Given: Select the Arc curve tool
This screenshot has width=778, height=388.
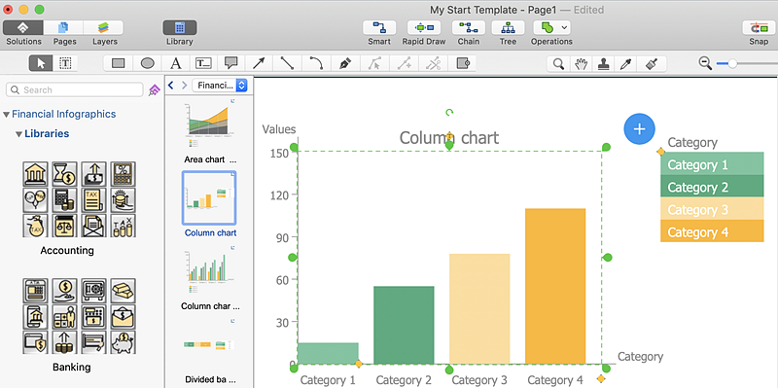Looking at the screenshot, I should 316,63.
